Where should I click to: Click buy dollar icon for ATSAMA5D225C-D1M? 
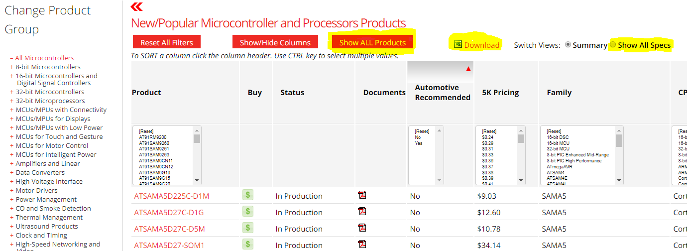(x=248, y=195)
